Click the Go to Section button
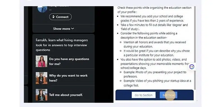 click(x=144, y=95)
